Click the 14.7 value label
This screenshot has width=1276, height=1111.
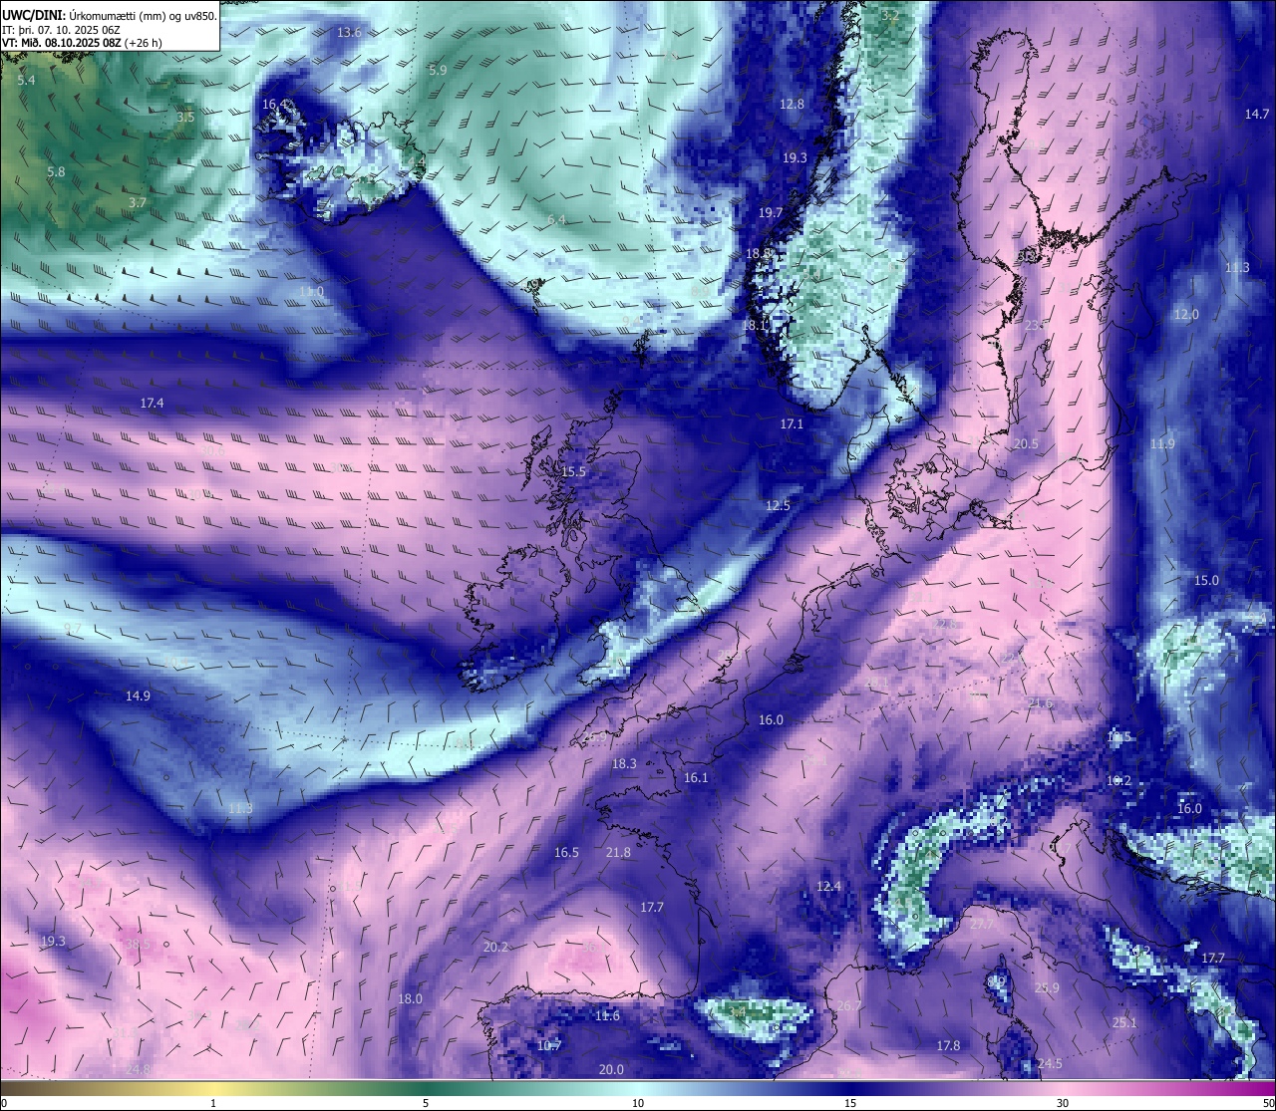click(x=1257, y=115)
